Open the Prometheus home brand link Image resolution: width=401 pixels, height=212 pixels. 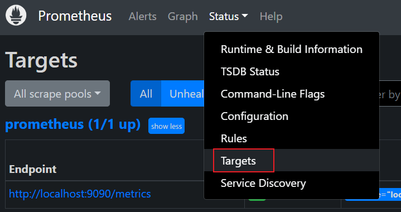[75, 16]
